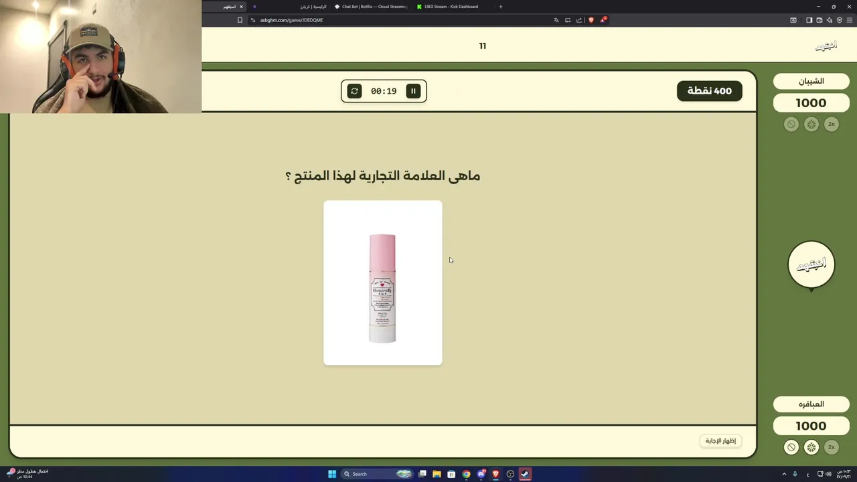Activate the wheel power-up for team الشيبان
Screen dimensions: 857x482
click(811, 124)
